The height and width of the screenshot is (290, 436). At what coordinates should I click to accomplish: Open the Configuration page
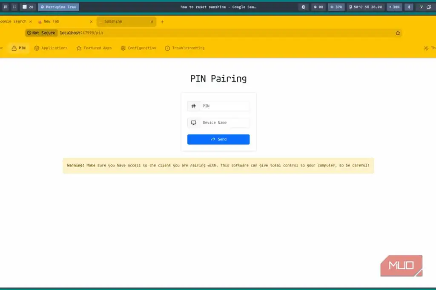[x=138, y=48]
